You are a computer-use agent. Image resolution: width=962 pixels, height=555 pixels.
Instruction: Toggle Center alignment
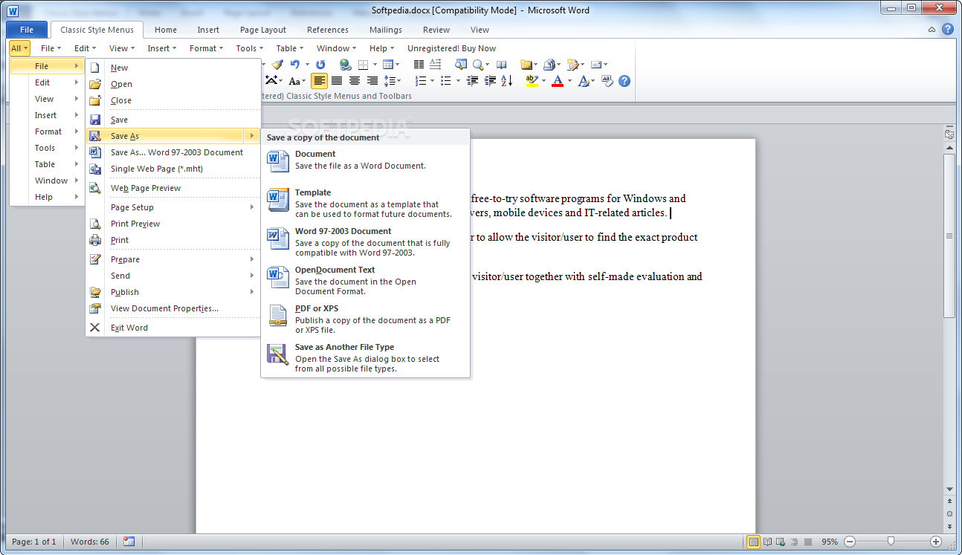click(x=355, y=81)
